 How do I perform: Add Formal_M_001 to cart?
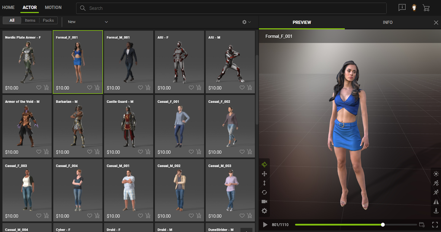click(148, 87)
